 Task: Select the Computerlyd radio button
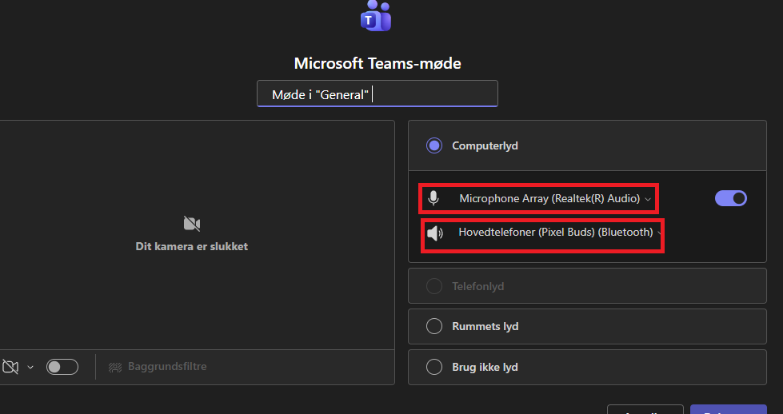434,145
